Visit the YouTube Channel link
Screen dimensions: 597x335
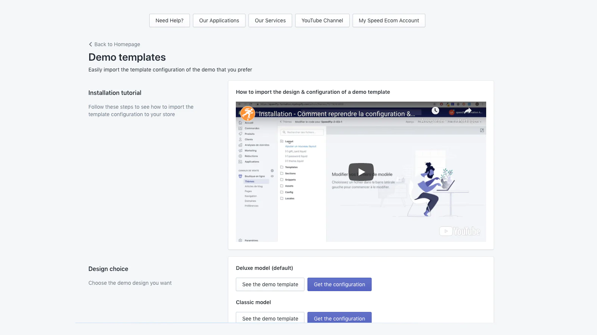(x=322, y=20)
